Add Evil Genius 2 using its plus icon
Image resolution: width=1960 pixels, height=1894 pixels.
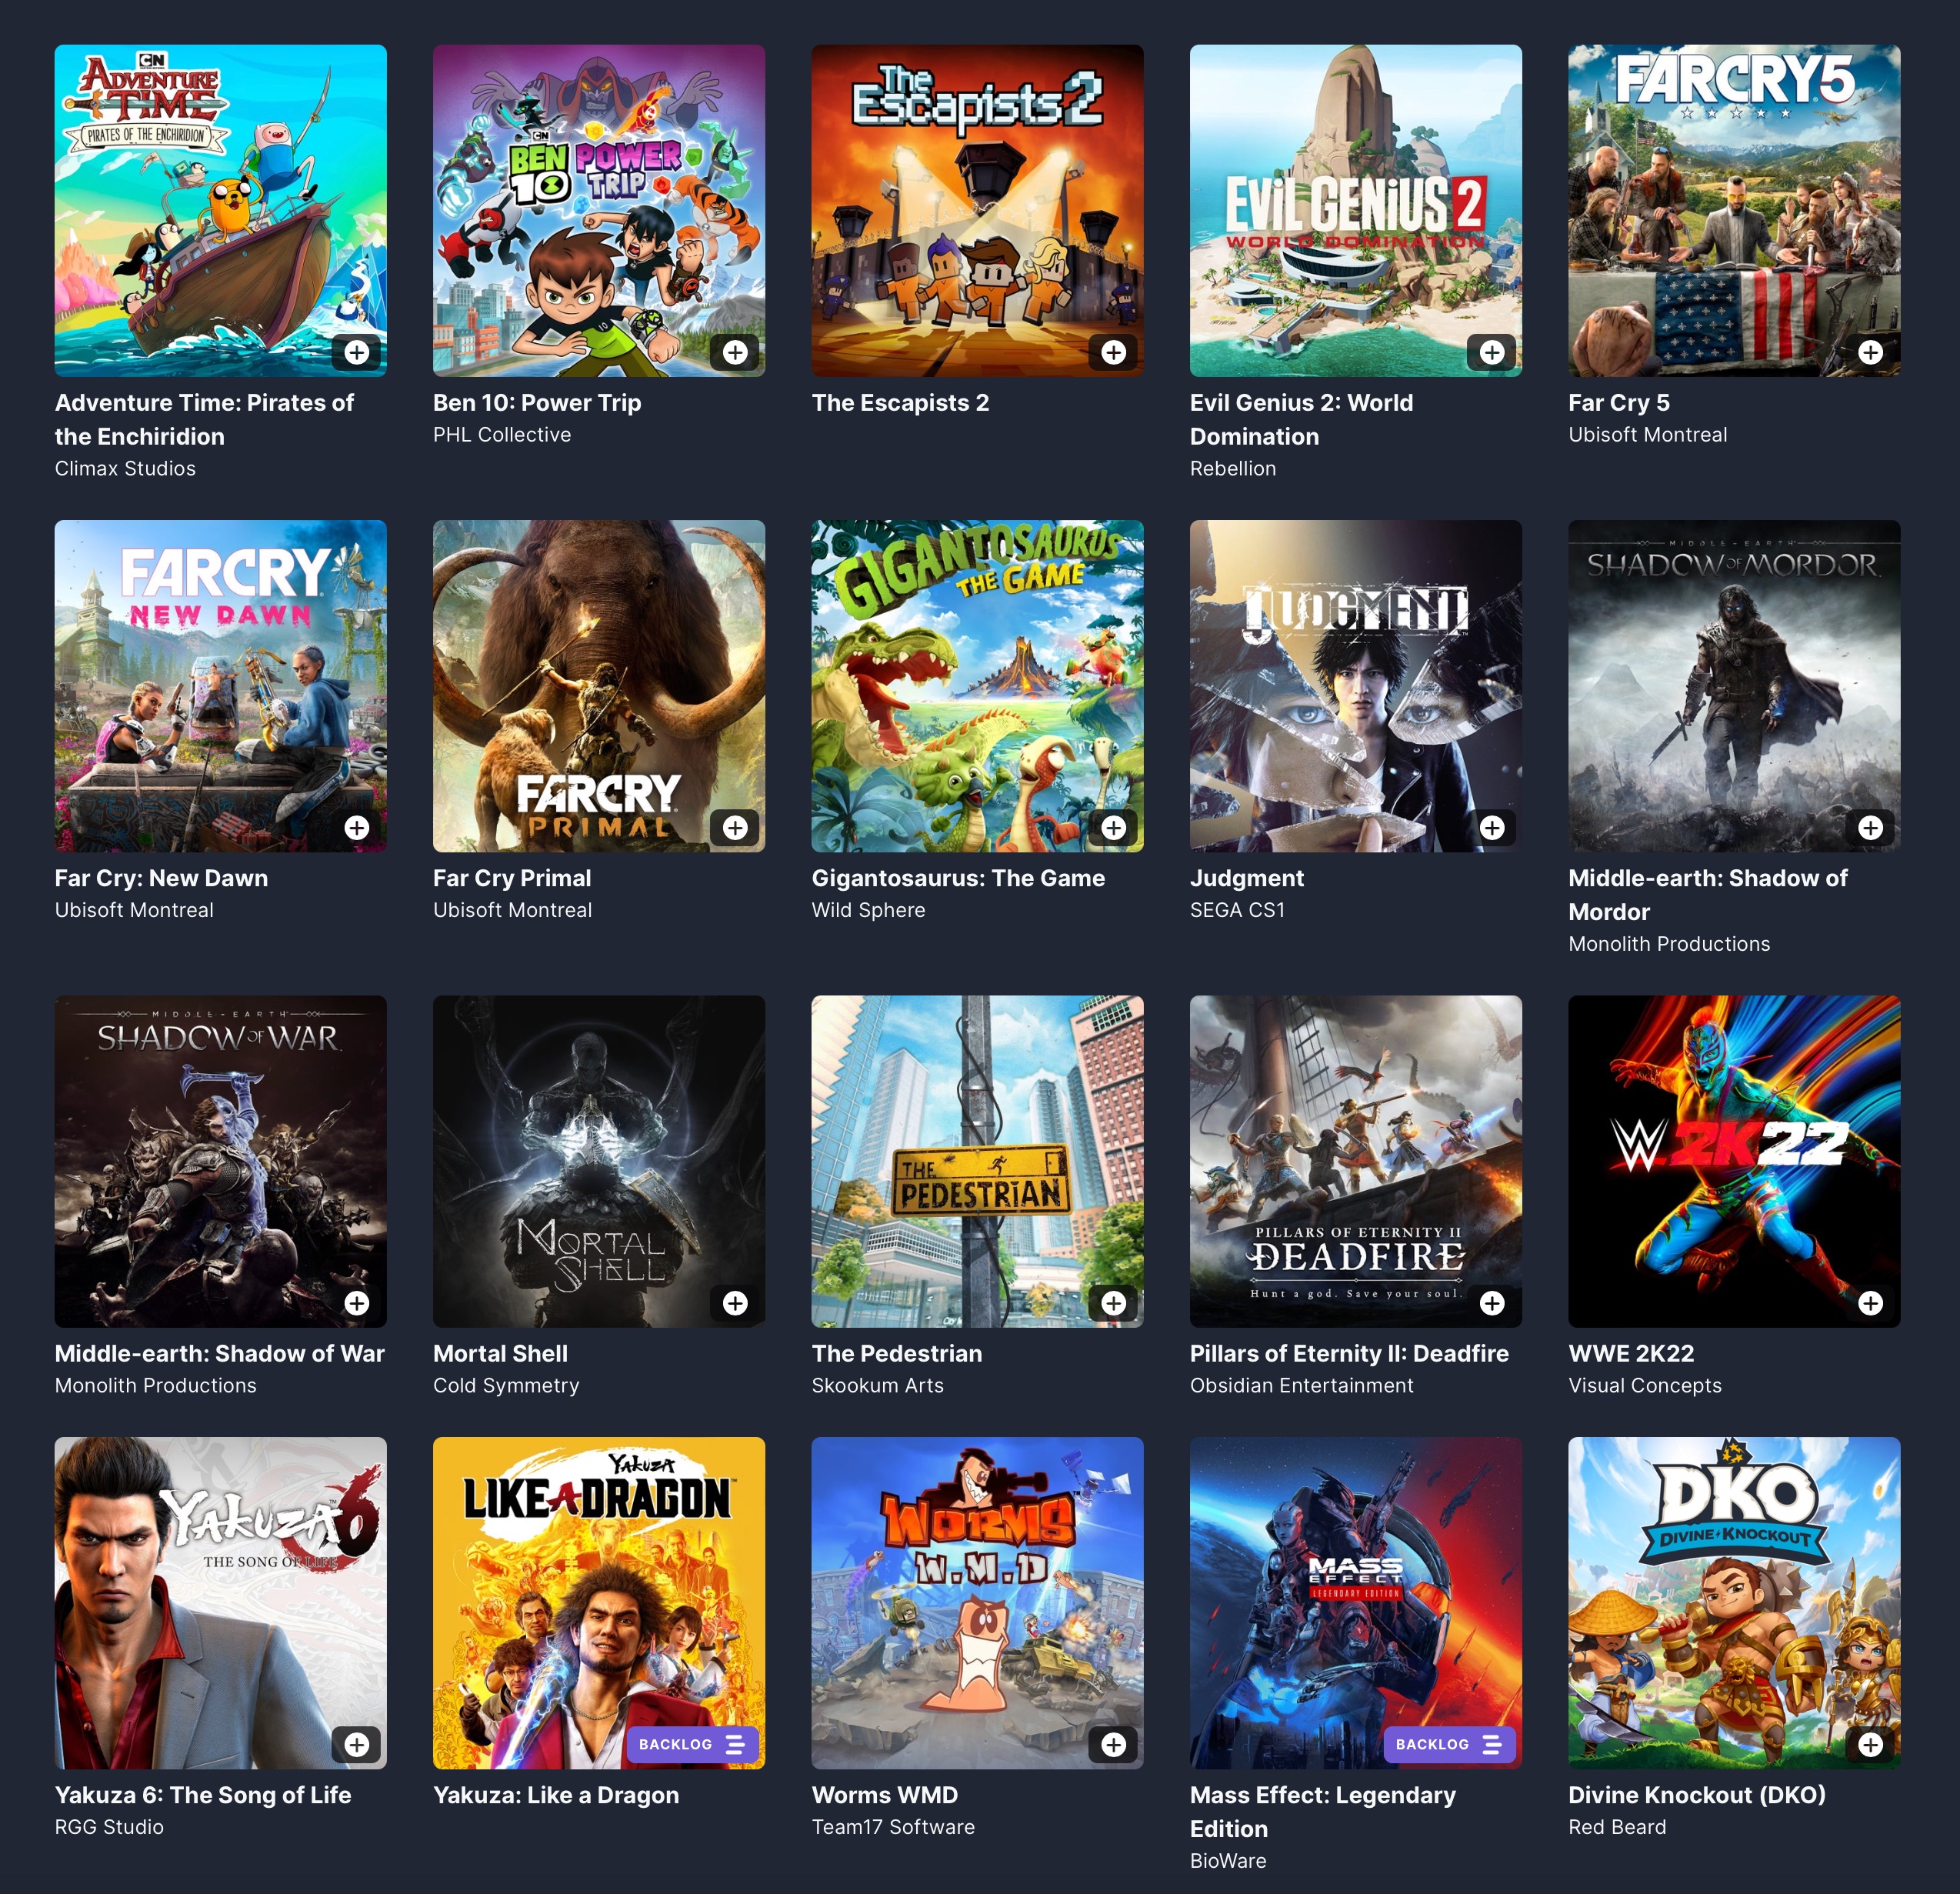click(x=1492, y=352)
